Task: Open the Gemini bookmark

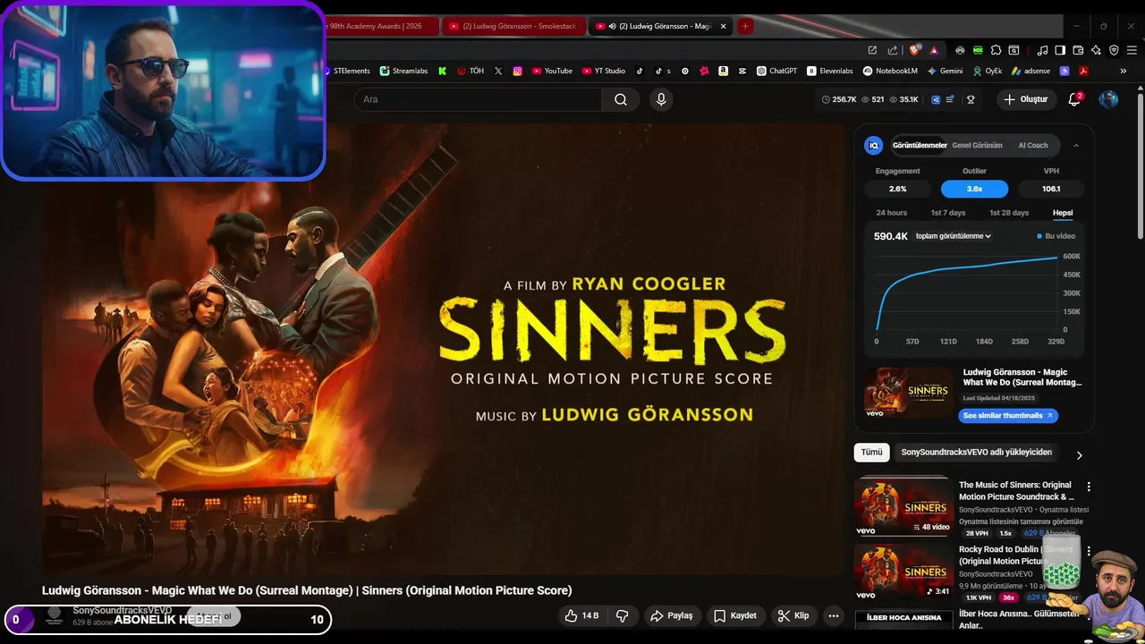Action: [x=945, y=71]
